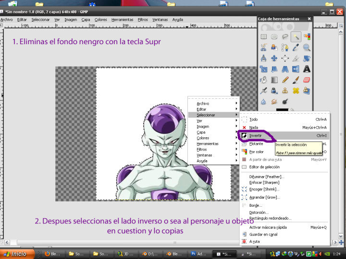This screenshot has width=346, height=259.
Task: Select the Heal tool
Action: [296, 91]
